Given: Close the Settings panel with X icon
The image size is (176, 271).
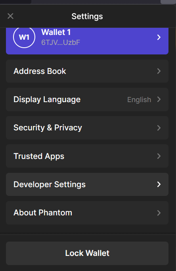Looking at the screenshot, I should click(11, 16).
